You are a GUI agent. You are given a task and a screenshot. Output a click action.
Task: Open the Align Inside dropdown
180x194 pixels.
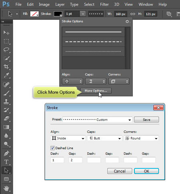(68, 138)
